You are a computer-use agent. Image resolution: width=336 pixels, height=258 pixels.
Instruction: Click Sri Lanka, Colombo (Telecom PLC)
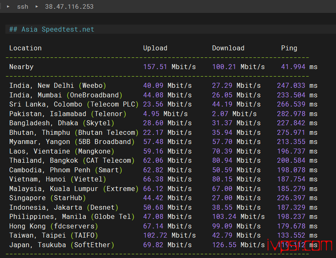pyautogui.click(x=74, y=104)
